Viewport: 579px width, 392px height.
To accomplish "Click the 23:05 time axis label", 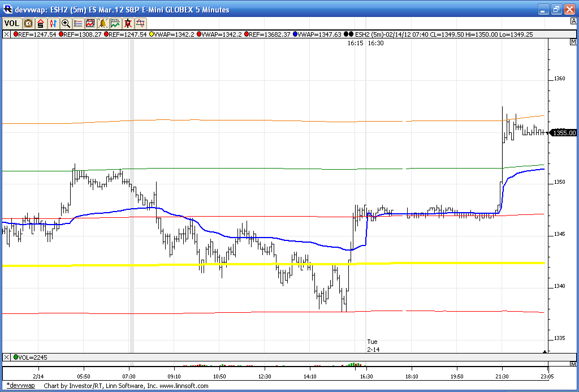I will (x=548, y=377).
